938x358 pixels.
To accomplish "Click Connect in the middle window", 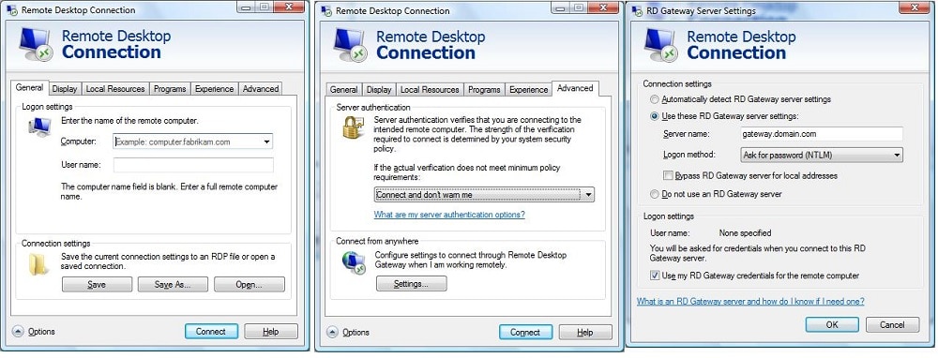I will 525,333.
